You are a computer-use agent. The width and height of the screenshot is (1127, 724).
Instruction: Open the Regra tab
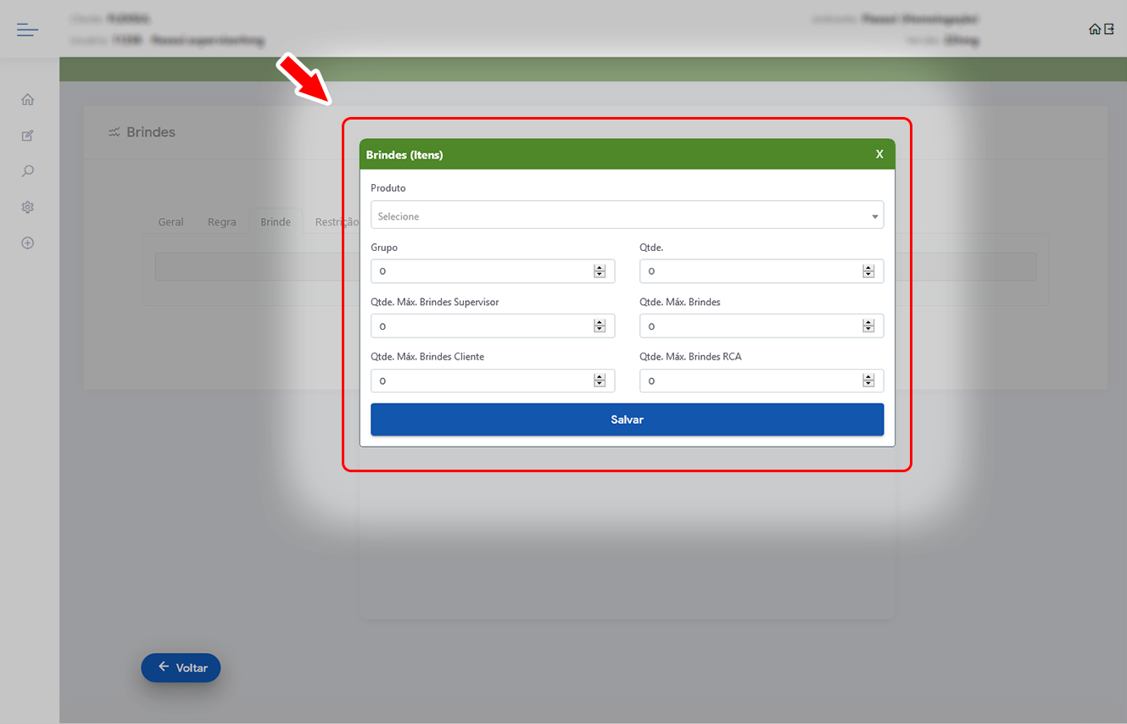222,222
